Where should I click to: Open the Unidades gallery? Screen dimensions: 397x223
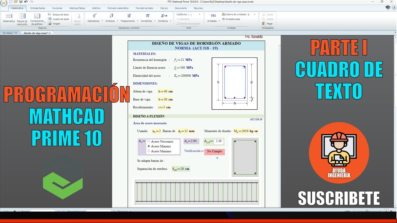pyautogui.click(x=213, y=18)
